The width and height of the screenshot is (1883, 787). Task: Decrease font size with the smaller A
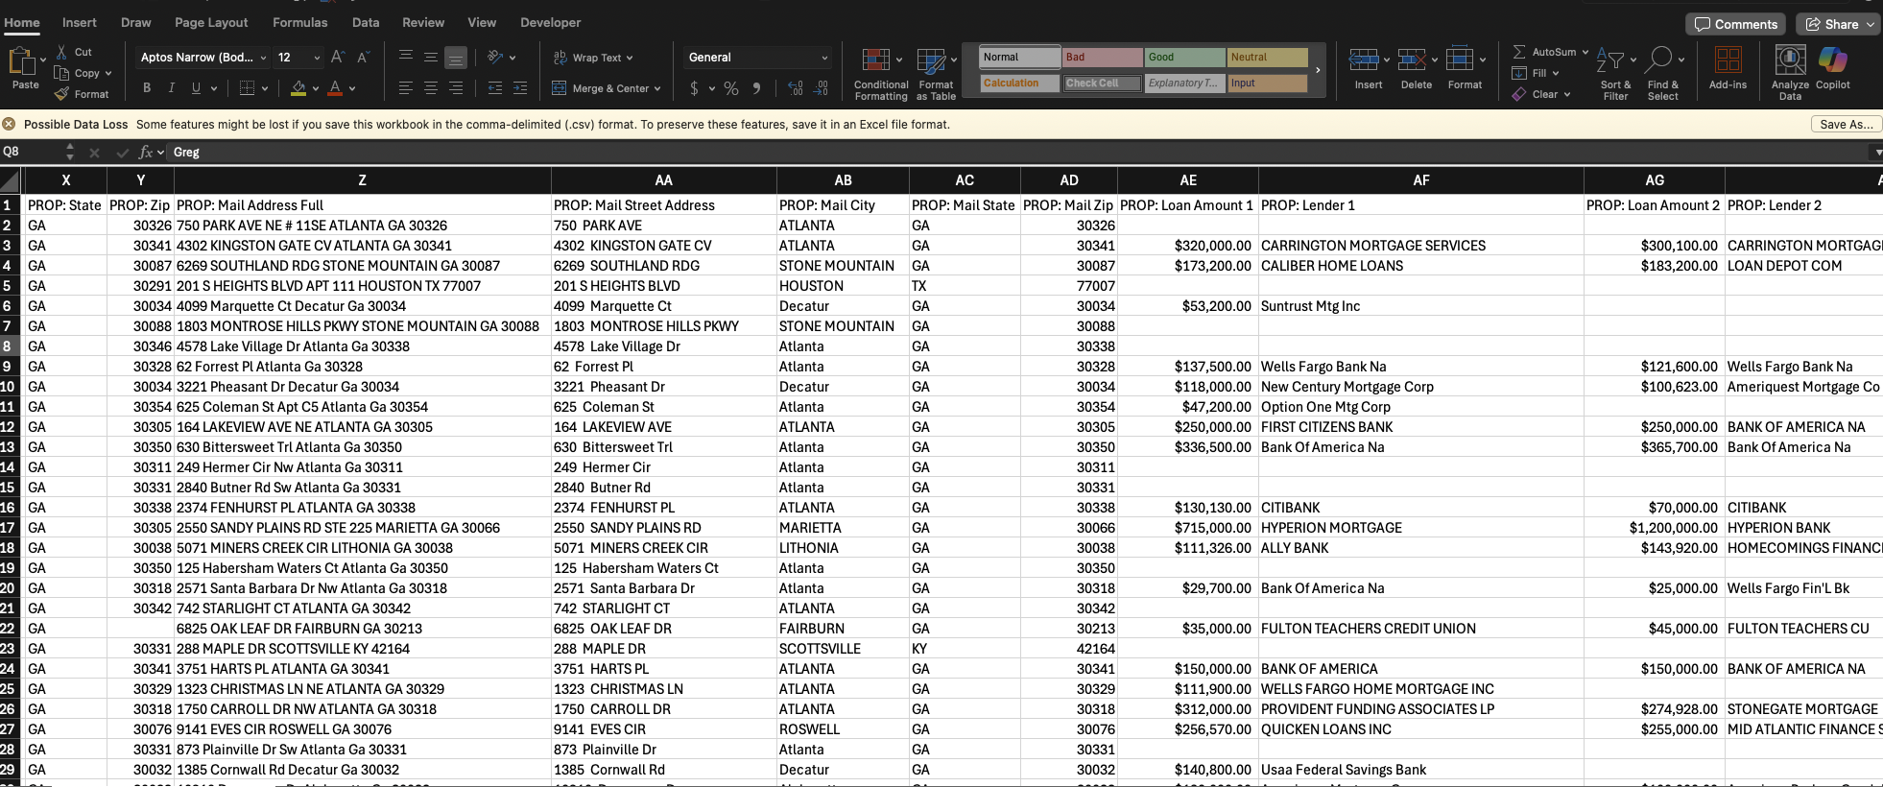363,58
